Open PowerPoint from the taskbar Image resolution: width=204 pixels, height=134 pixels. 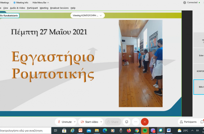click(81, 130)
